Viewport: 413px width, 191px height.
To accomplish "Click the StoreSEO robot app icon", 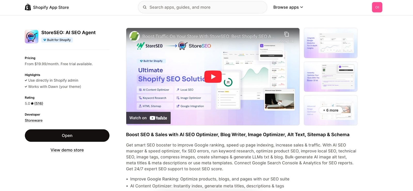I will (31, 37).
